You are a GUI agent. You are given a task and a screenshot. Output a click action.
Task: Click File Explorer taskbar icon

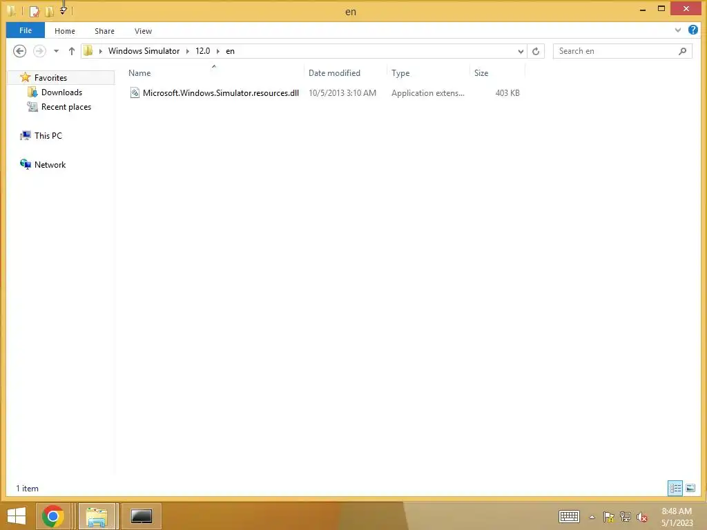pos(97,516)
